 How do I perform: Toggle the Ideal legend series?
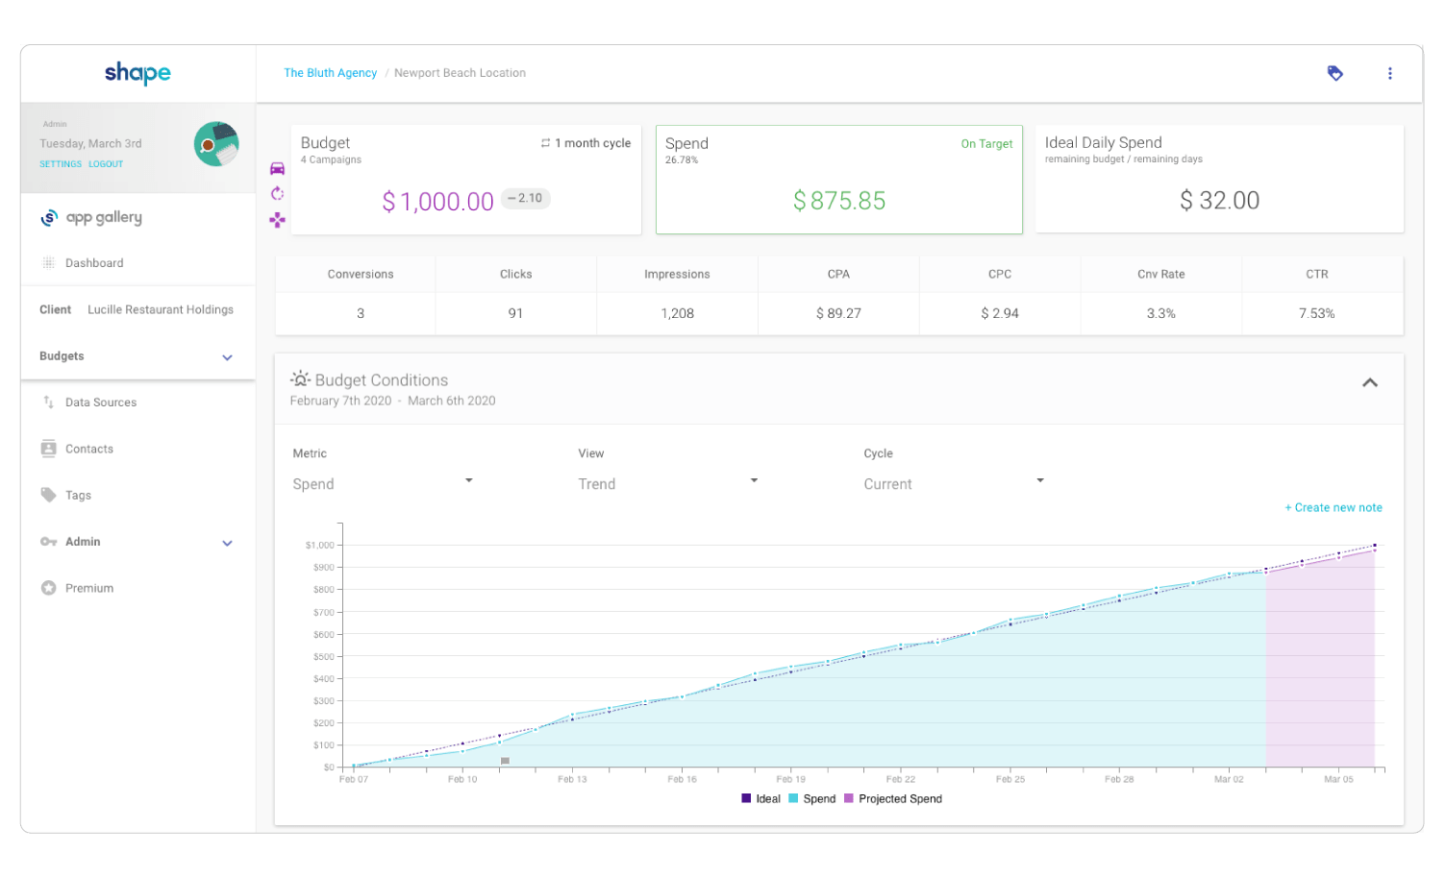pos(761,798)
